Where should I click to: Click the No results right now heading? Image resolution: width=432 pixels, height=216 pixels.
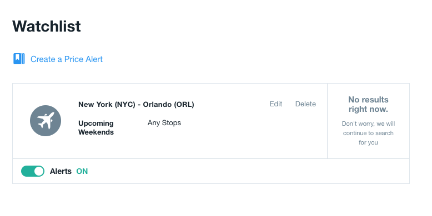[368, 104]
